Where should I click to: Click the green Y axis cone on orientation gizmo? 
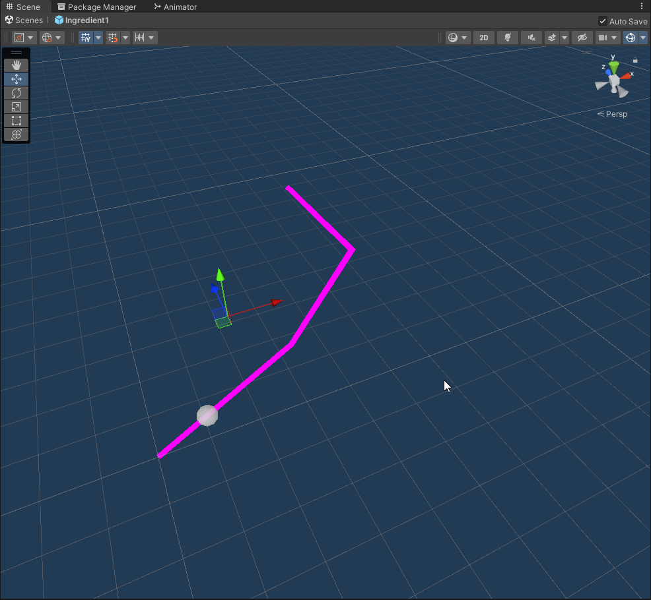click(x=614, y=67)
